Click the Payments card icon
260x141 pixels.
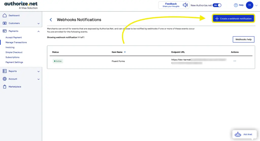click(x=5, y=31)
